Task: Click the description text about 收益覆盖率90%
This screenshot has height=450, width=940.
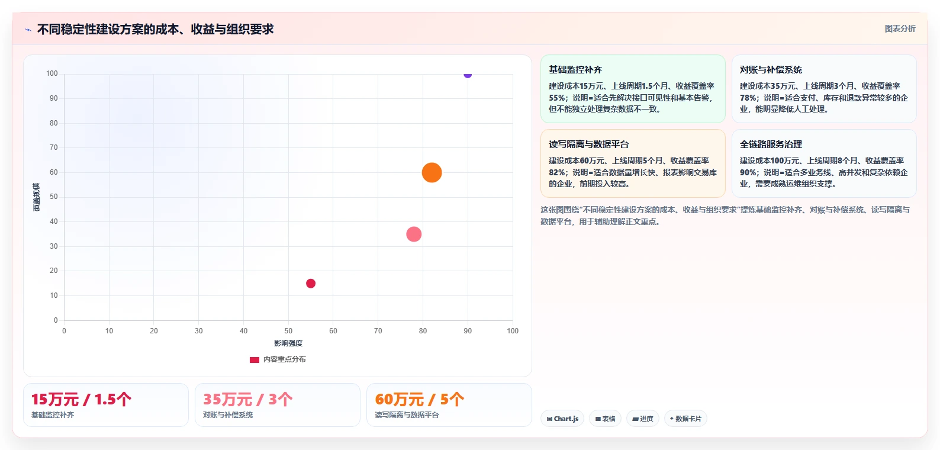Action: [824, 172]
